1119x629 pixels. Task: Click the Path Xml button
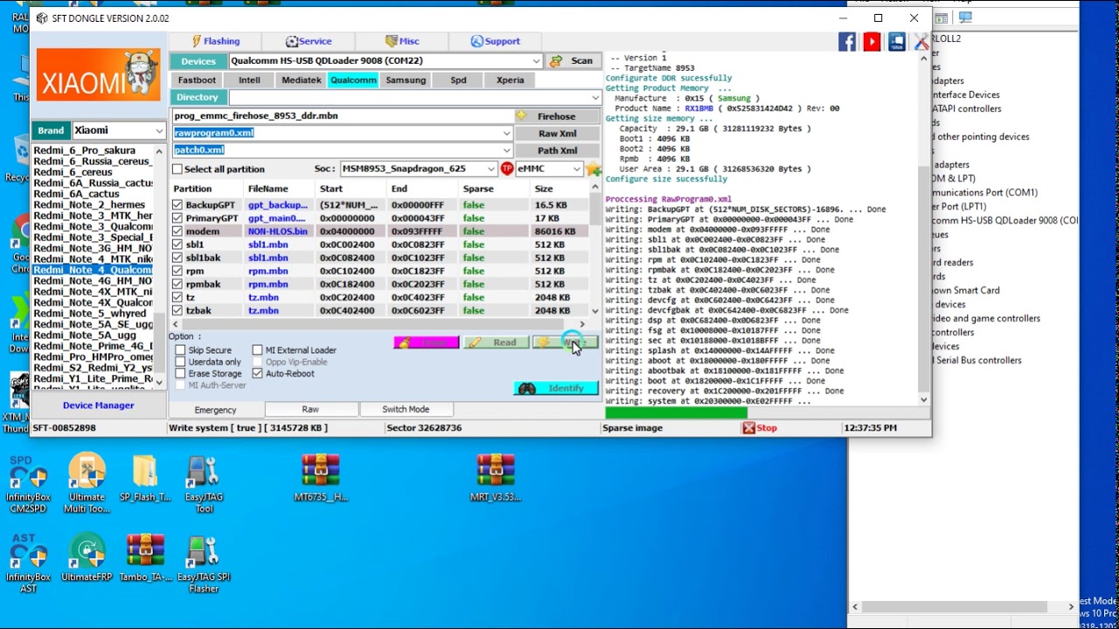pyautogui.click(x=557, y=150)
